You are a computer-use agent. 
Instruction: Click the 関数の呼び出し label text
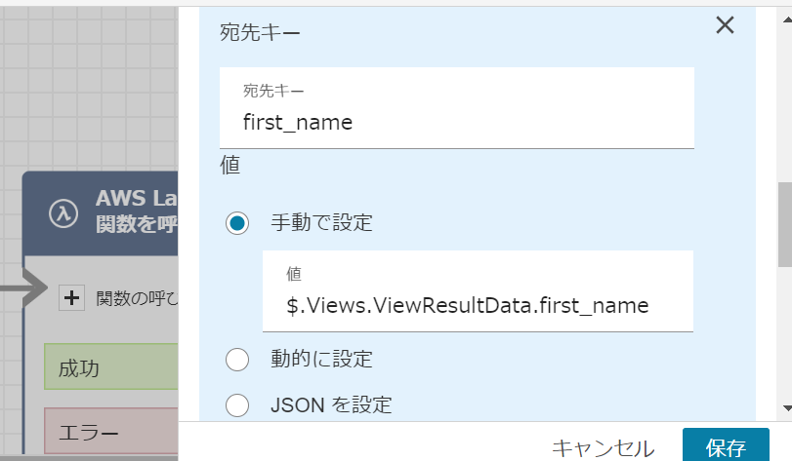pyautogui.click(x=137, y=298)
